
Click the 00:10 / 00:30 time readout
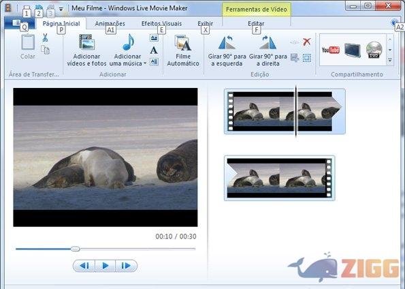[176, 237]
